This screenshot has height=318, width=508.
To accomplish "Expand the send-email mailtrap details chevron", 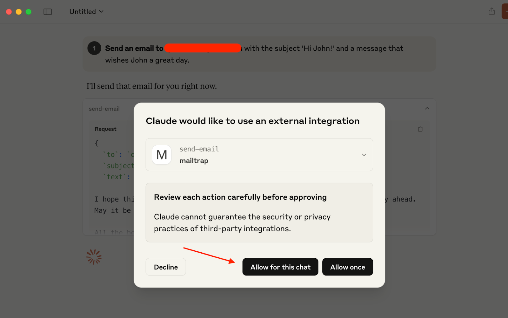I will click(x=364, y=155).
